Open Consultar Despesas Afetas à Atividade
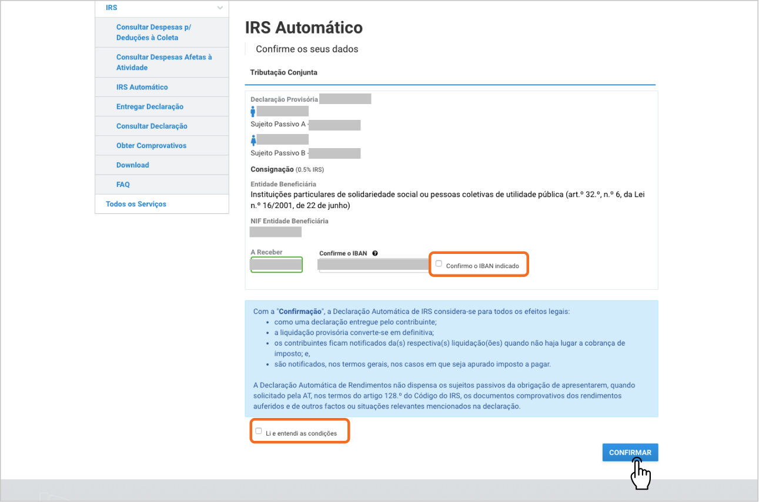 tap(163, 62)
